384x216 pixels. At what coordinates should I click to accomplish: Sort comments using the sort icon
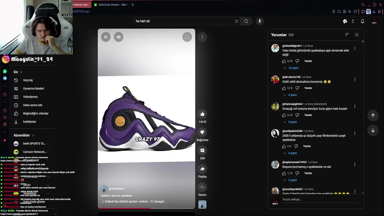(347, 35)
